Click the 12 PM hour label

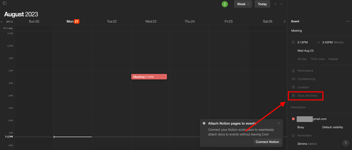pyautogui.click(x=10, y=46)
